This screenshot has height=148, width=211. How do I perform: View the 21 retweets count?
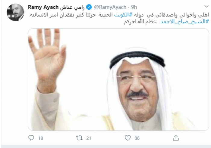click(89, 138)
